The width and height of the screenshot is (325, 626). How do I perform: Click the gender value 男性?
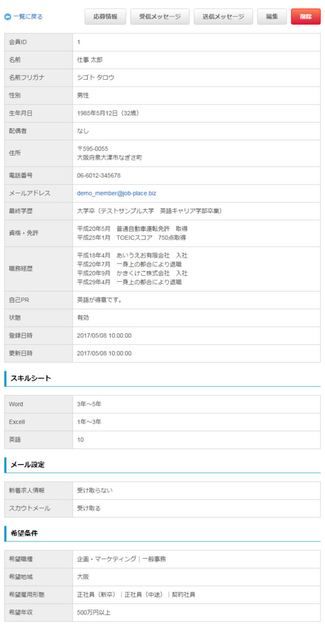coord(83,95)
